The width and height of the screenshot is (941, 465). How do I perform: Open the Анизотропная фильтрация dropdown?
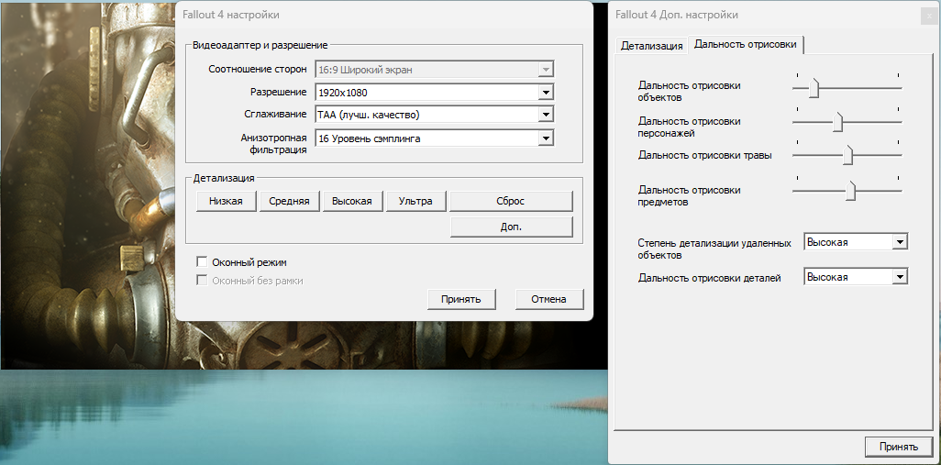[434, 138]
